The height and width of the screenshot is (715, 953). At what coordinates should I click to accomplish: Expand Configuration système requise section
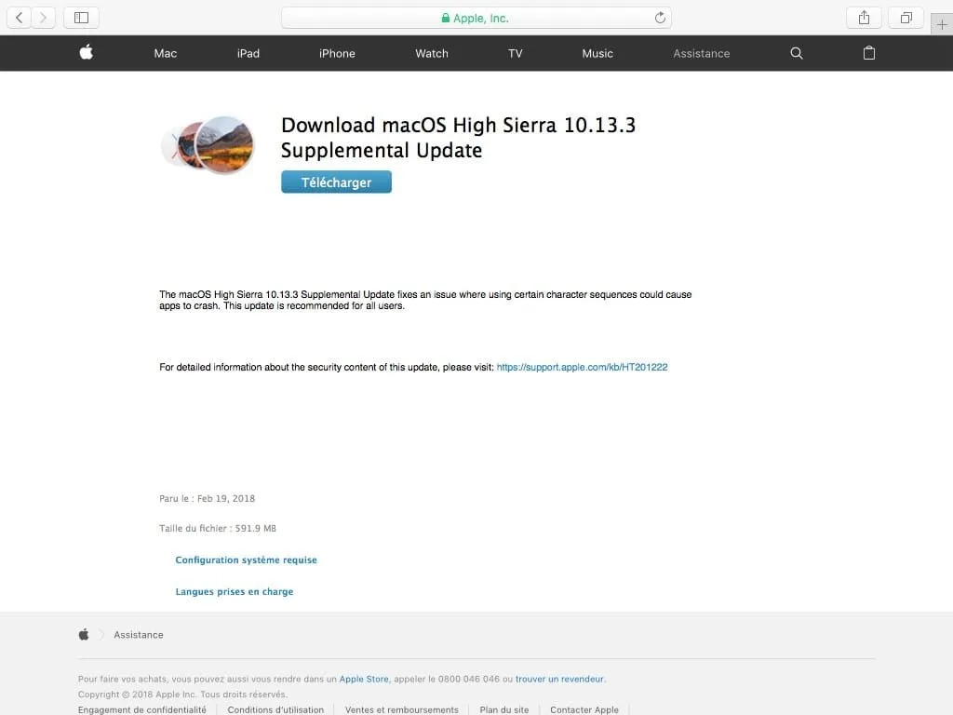coord(246,560)
